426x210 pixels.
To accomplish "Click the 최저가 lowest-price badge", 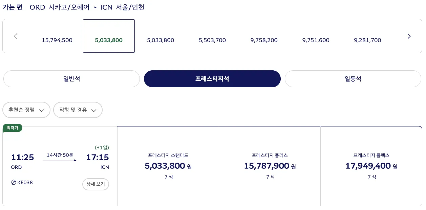I will click(13, 128).
